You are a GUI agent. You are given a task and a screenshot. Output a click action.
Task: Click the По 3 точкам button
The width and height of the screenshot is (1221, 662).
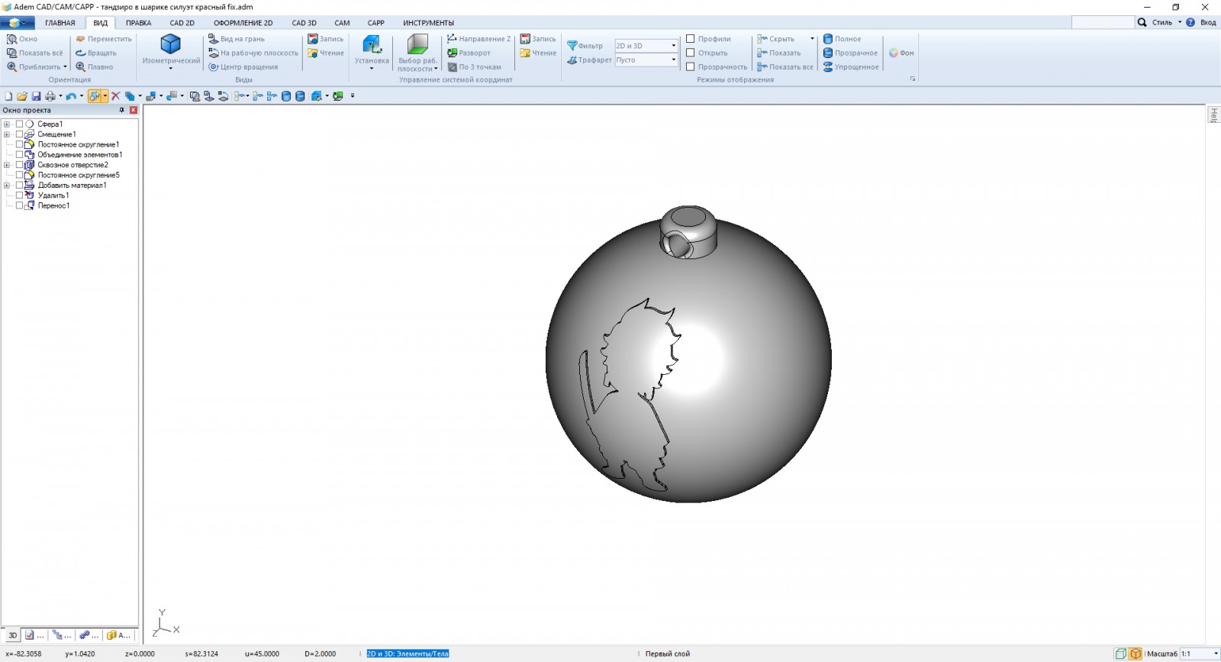click(x=474, y=67)
